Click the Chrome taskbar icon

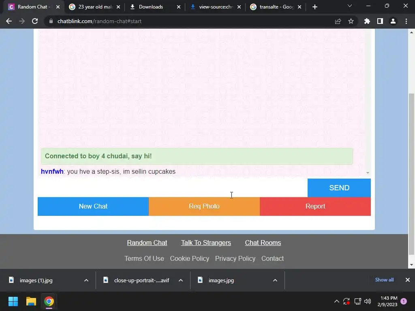tap(49, 301)
